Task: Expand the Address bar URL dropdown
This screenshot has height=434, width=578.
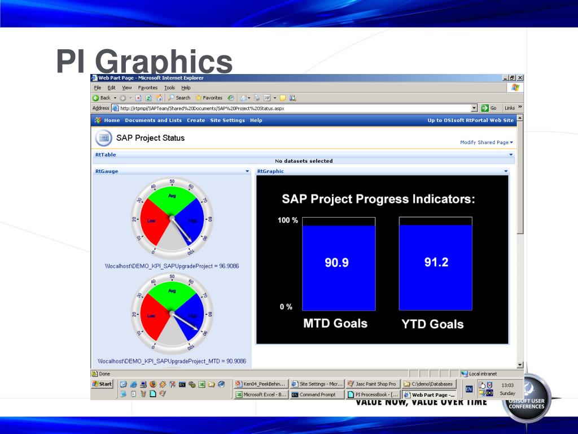Action: (x=474, y=108)
